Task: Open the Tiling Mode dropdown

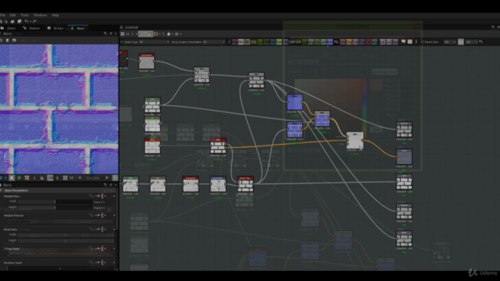Action: (x=60, y=254)
